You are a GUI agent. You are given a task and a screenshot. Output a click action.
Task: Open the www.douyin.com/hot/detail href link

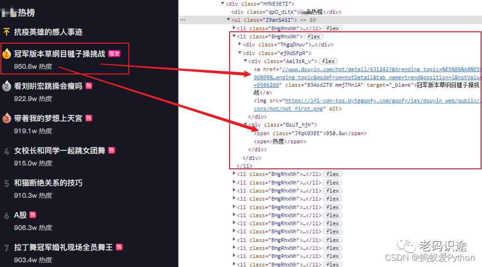point(382,69)
